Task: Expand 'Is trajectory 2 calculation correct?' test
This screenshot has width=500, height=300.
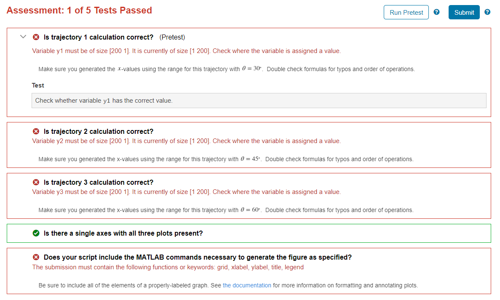Action: [x=98, y=131]
